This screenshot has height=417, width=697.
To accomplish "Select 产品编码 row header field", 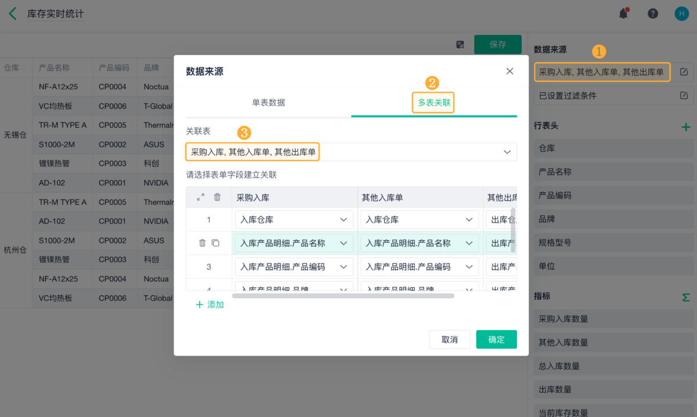I will 614,195.
